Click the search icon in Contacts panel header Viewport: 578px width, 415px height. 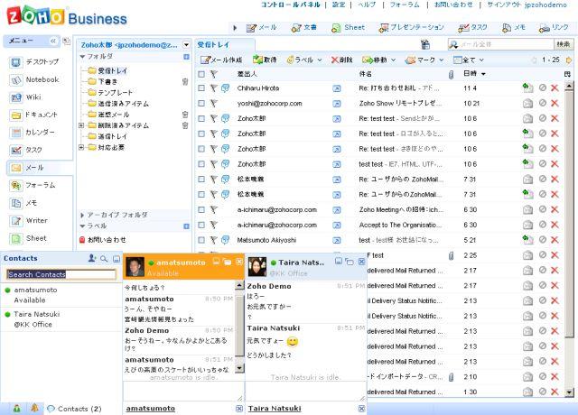pos(104,259)
